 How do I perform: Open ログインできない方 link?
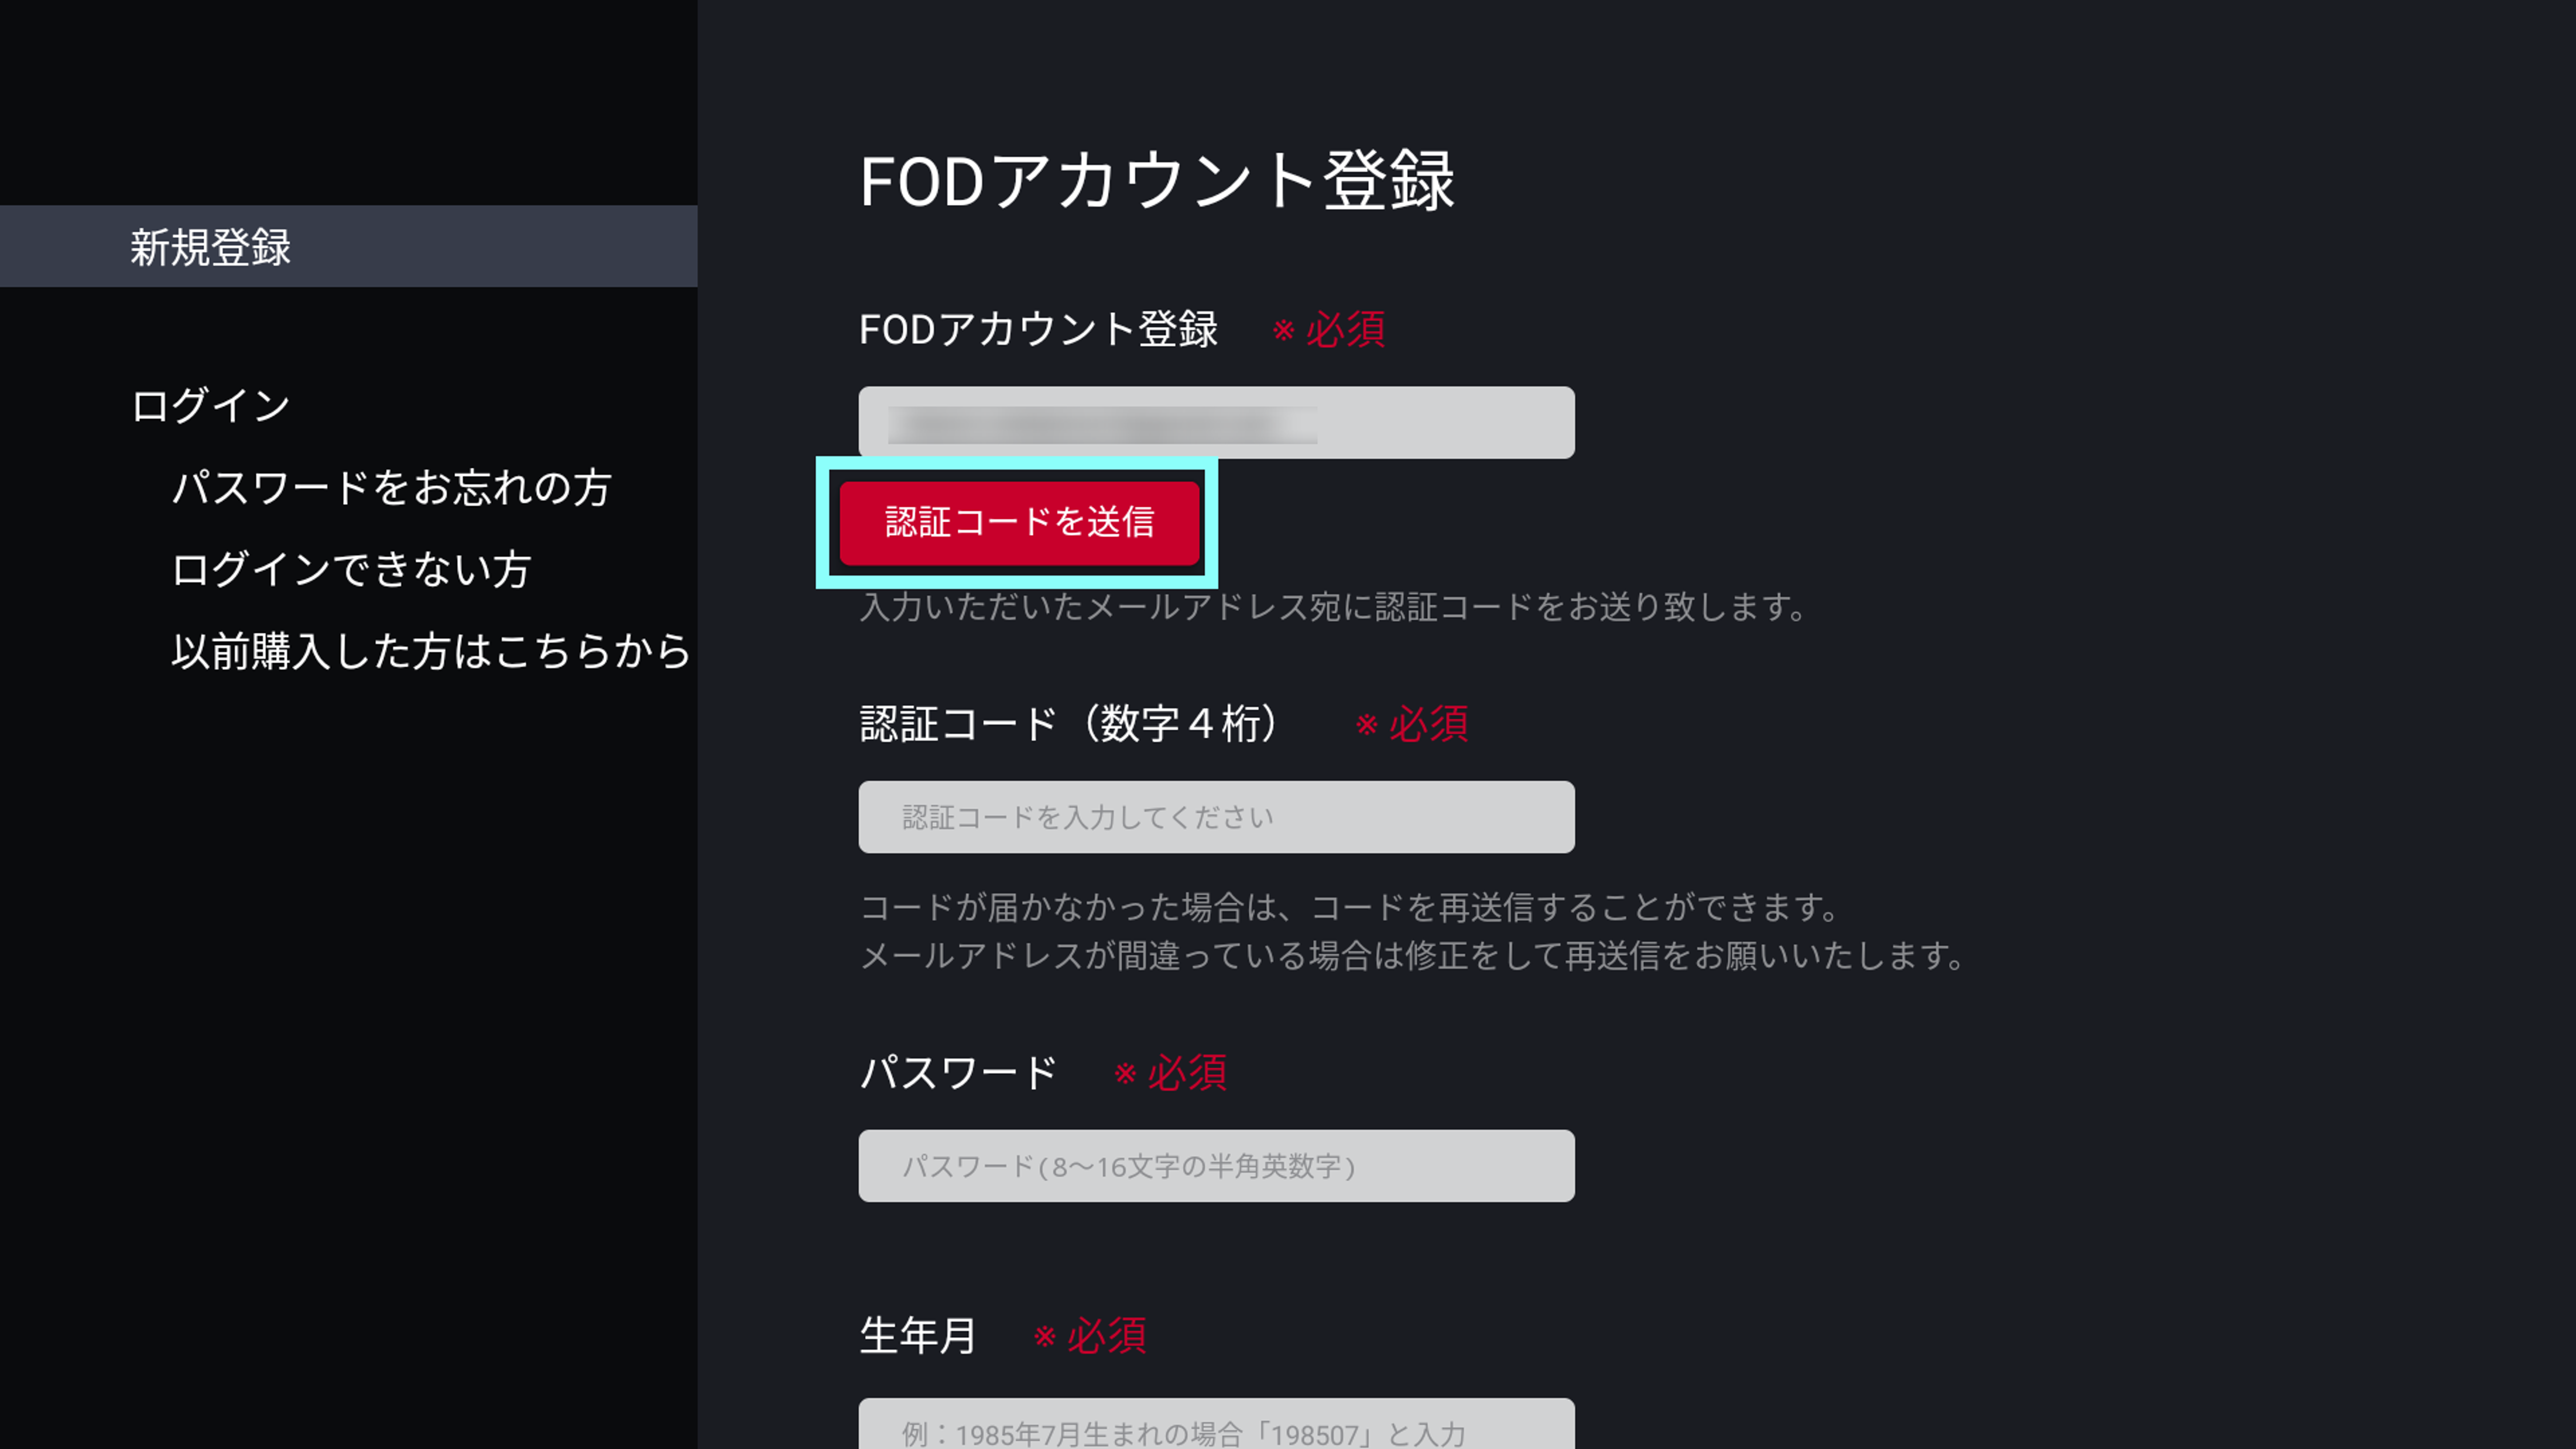pyautogui.click(x=352, y=570)
